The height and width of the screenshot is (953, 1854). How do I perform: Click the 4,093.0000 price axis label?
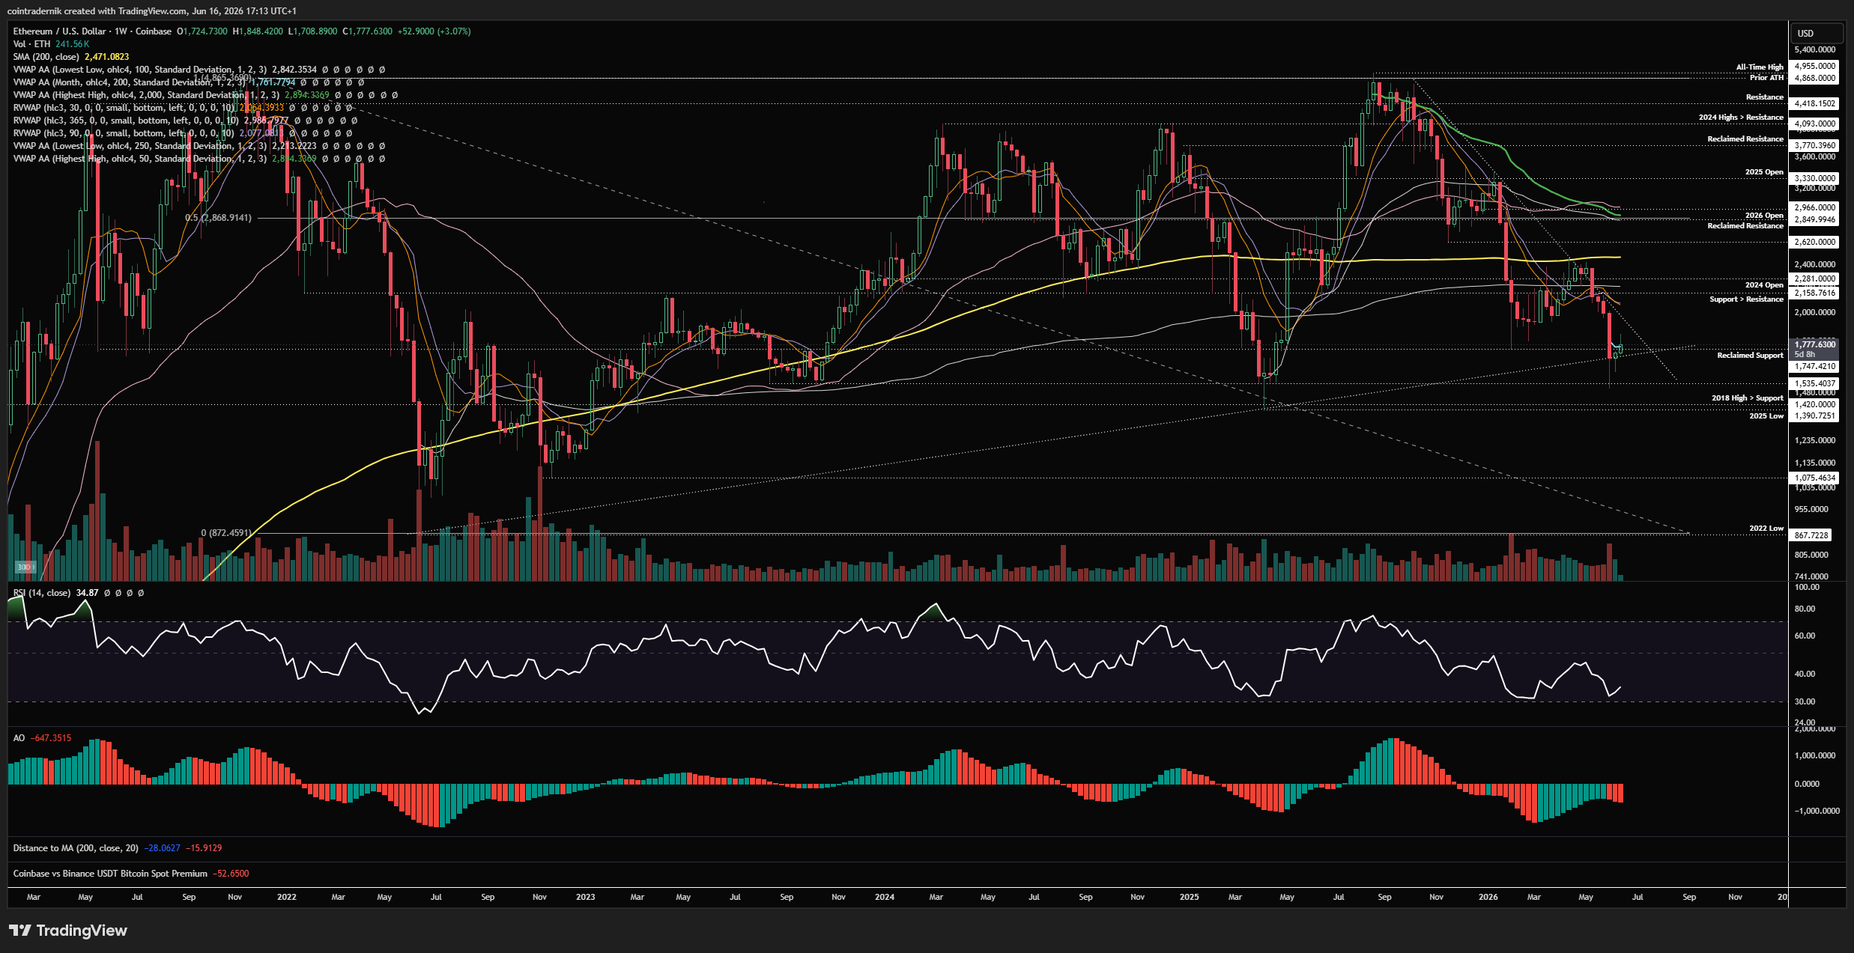[1815, 124]
